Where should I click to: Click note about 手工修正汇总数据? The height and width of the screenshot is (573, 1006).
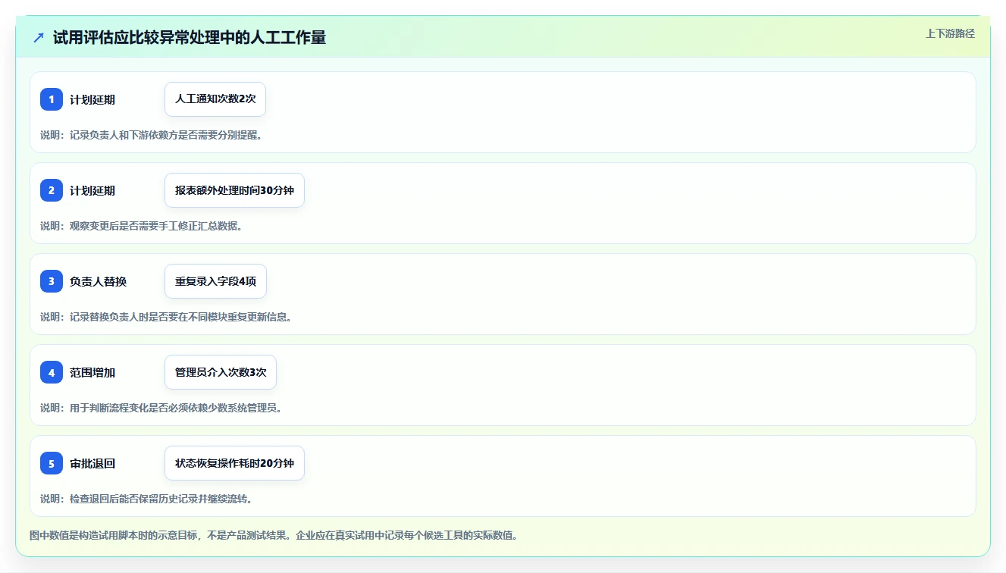[x=141, y=226]
